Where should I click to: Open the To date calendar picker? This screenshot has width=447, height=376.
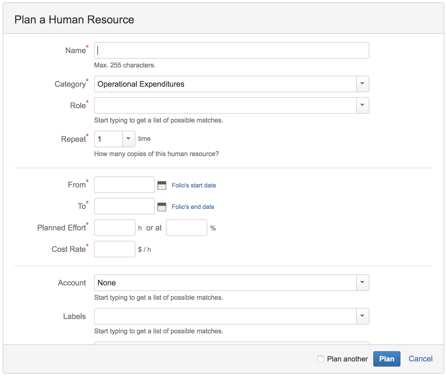pos(162,207)
